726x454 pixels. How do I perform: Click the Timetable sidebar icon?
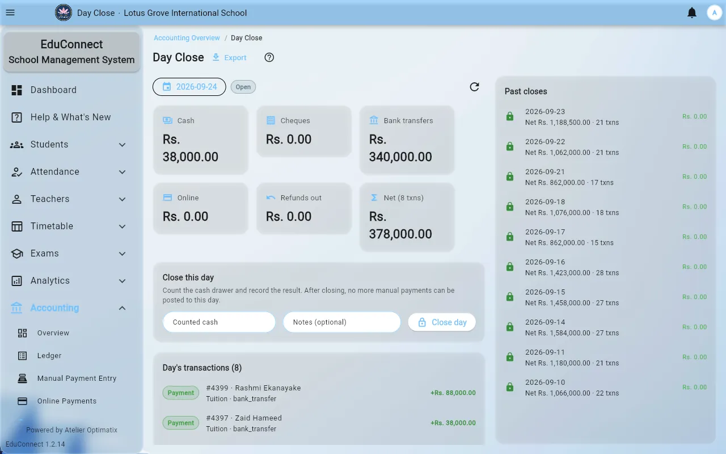click(x=17, y=226)
